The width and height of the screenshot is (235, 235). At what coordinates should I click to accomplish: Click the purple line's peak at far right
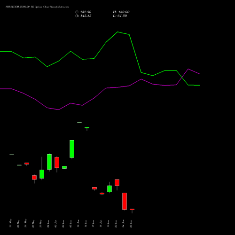pos(188,69)
